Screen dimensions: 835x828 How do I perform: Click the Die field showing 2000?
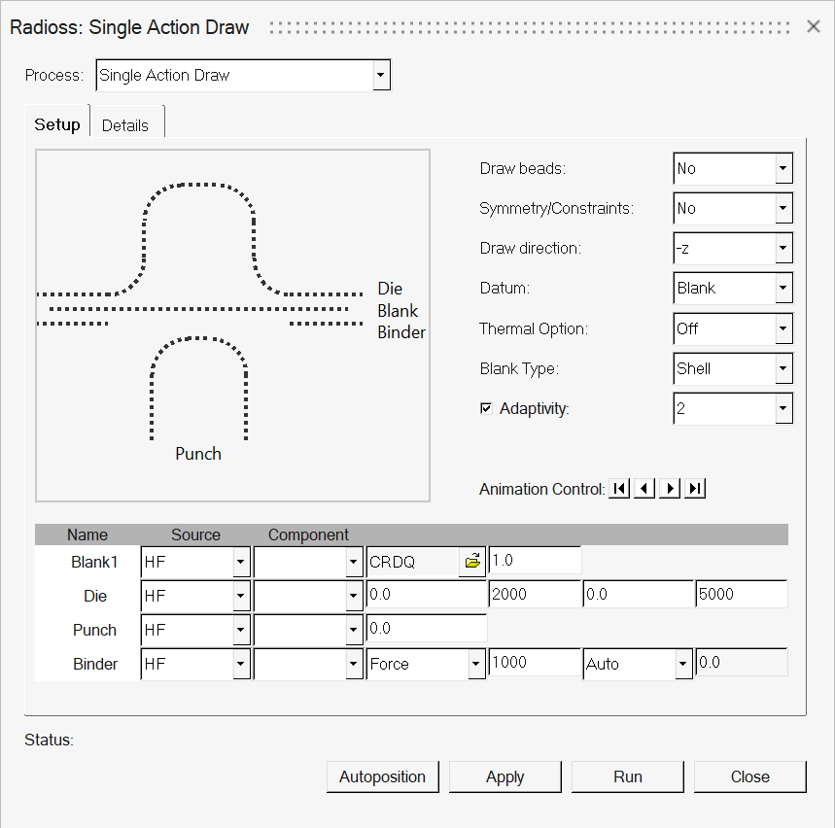(535, 594)
